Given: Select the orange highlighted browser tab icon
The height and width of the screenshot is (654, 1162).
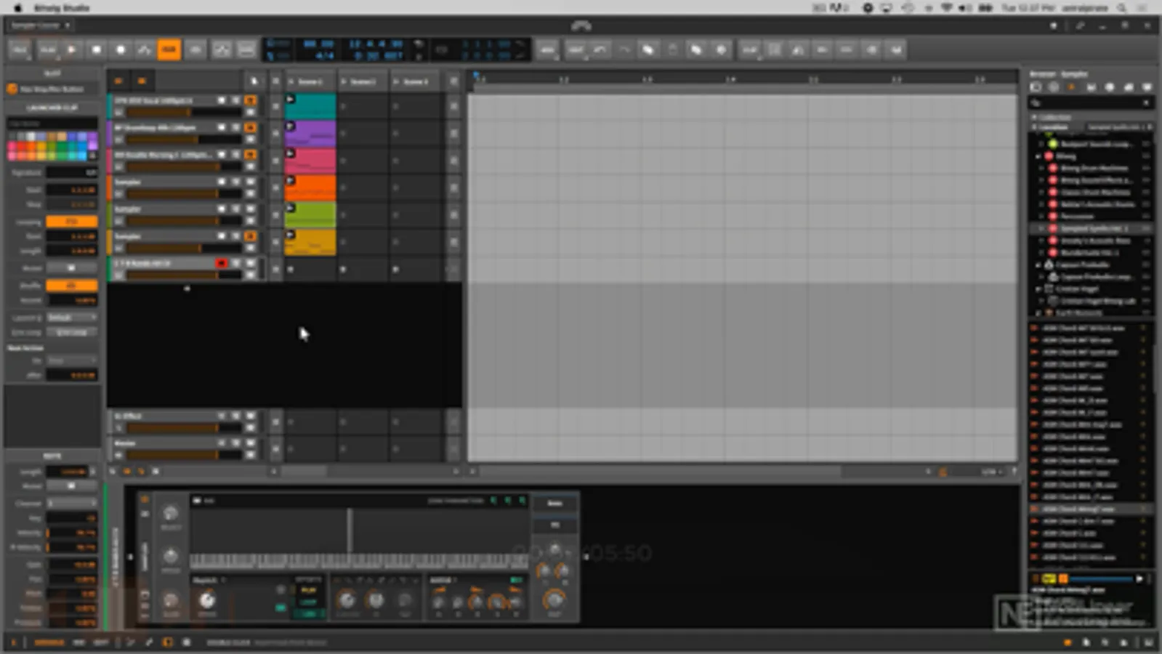Looking at the screenshot, I should tap(1071, 87).
